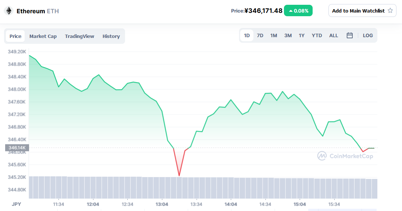Viewport: 402px width, 211px height.
Task: Show ALL time price history
Action: [334, 35]
